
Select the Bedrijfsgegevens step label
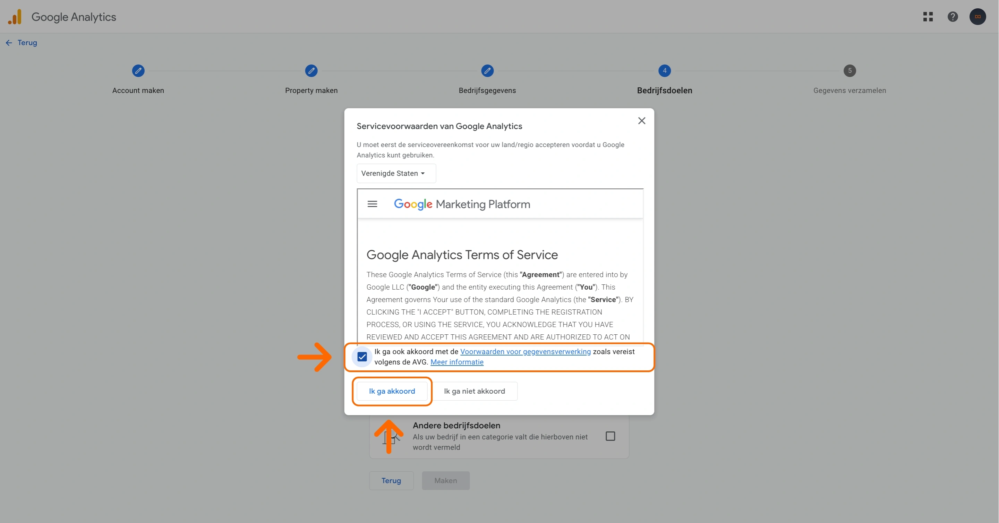click(x=487, y=90)
